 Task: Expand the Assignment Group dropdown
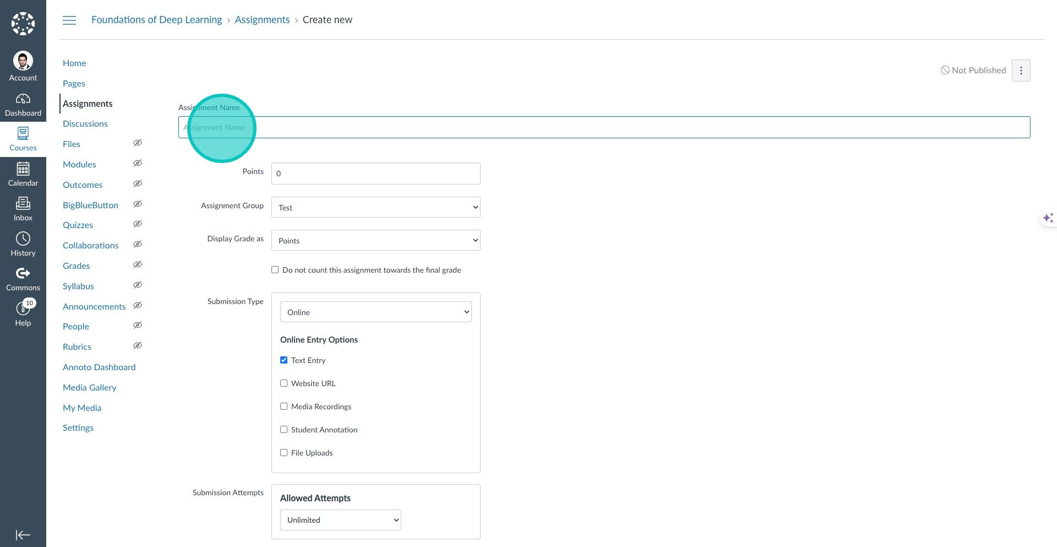coord(375,207)
